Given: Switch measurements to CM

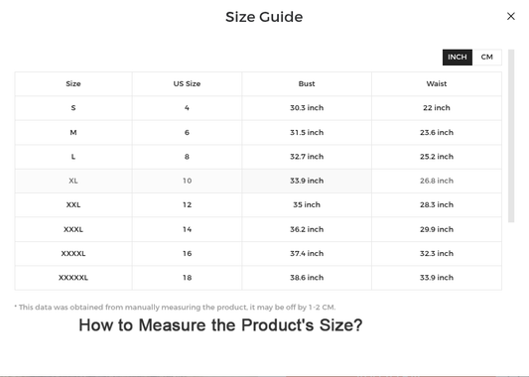Looking at the screenshot, I should point(487,57).
